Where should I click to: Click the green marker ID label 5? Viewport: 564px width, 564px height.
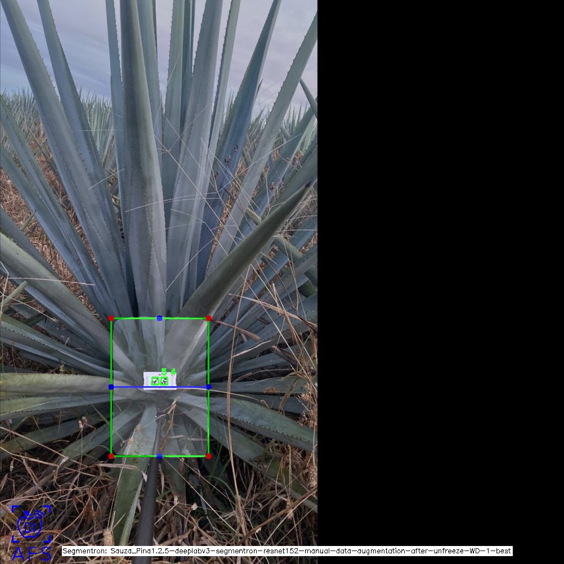click(164, 371)
